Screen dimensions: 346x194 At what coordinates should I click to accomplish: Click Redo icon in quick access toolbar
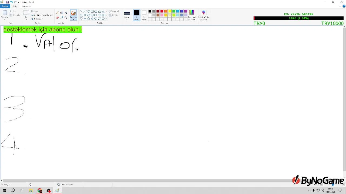(x=15, y=2)
